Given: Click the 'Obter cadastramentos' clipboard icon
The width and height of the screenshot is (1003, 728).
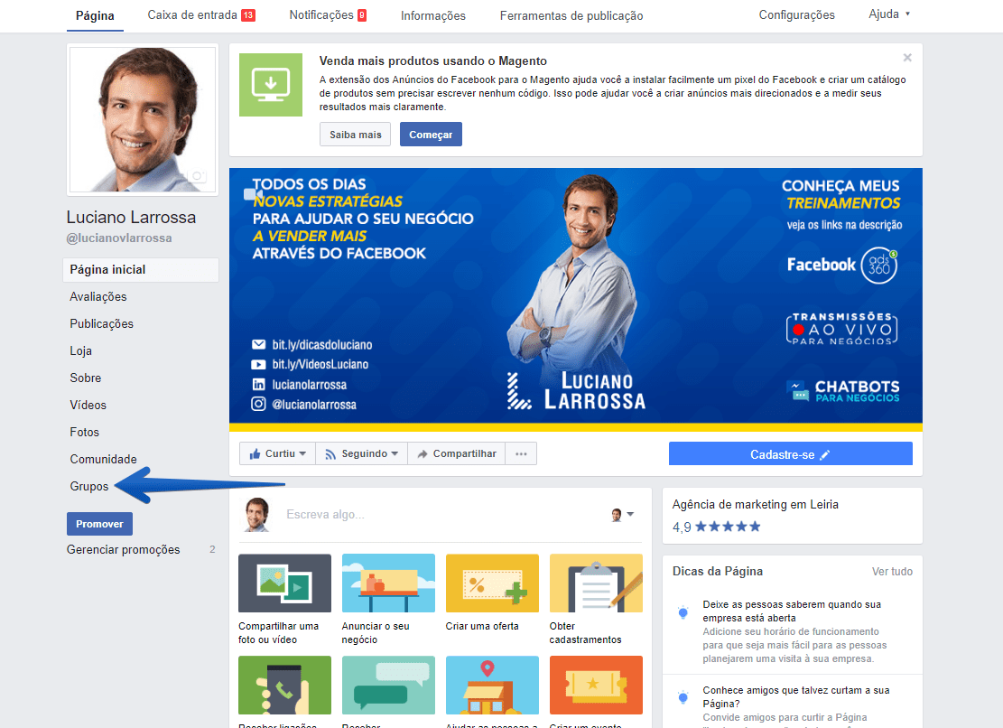Looking at the screenshot, I should tap(596, 583).
